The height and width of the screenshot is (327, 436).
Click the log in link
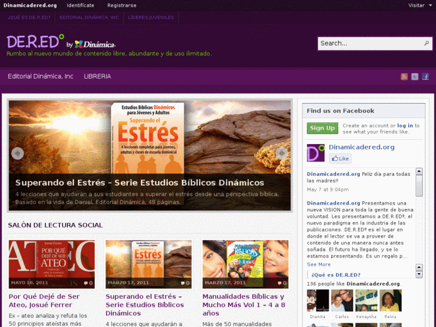tap(405, 125)
